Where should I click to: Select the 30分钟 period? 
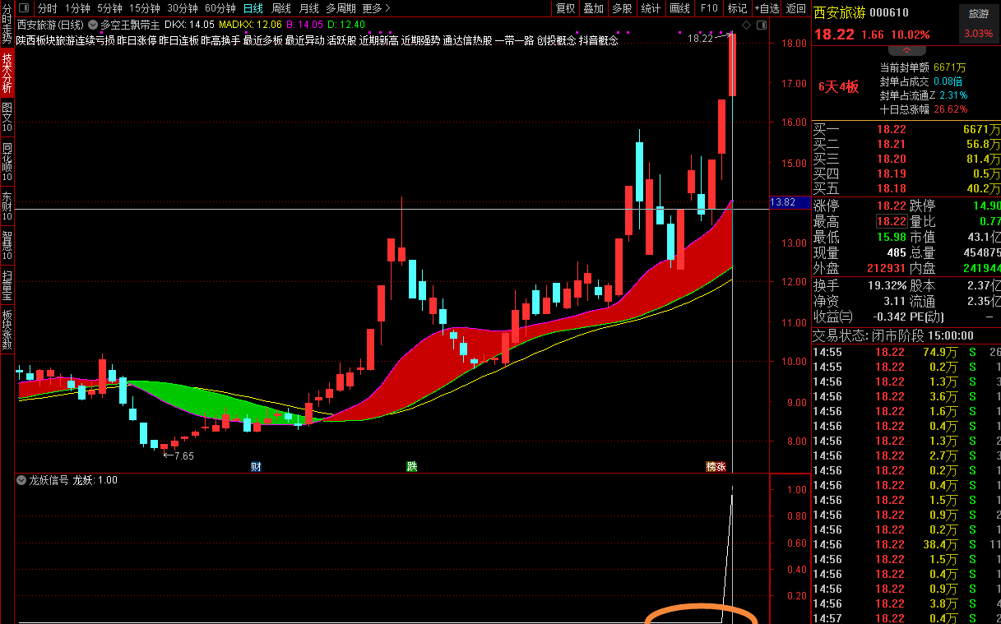tap(183, 8)
